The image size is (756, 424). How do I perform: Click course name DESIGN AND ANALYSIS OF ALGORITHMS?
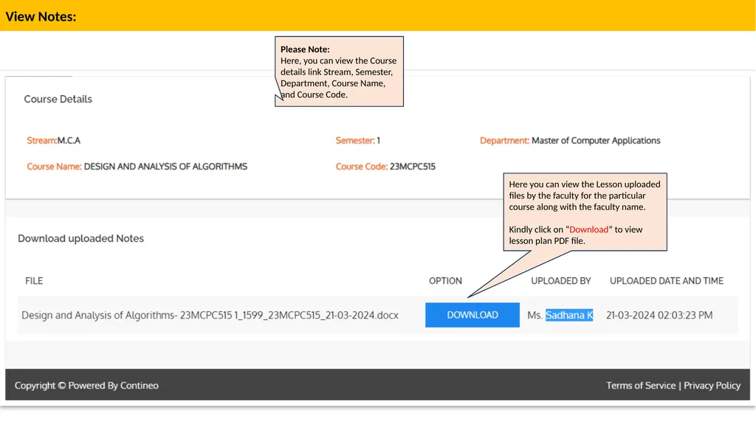(165, 167)
